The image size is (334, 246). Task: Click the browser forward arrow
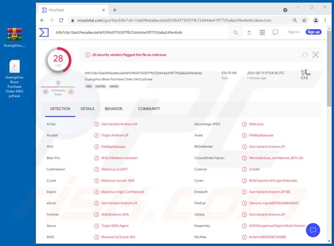pyautogui.click(x=52, y=20)
